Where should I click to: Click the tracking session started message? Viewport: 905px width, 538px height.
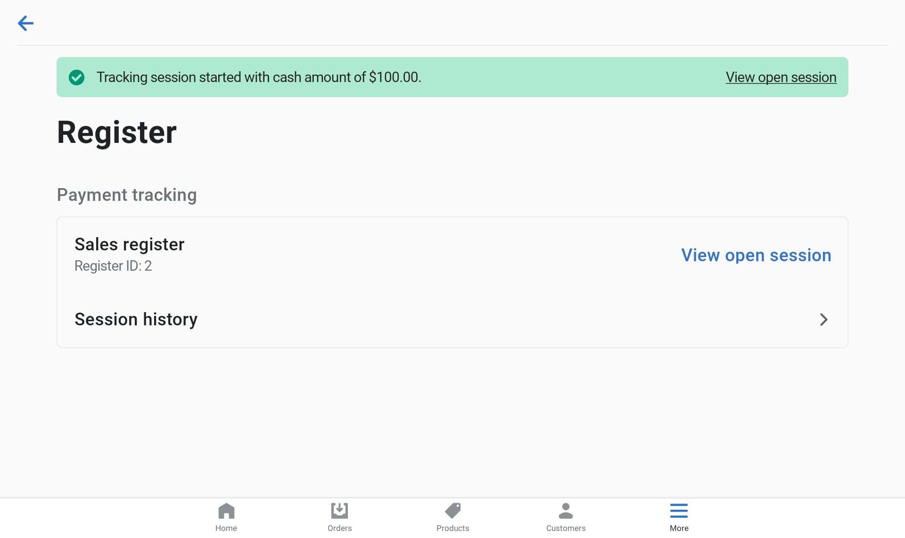tap(258, 77)
